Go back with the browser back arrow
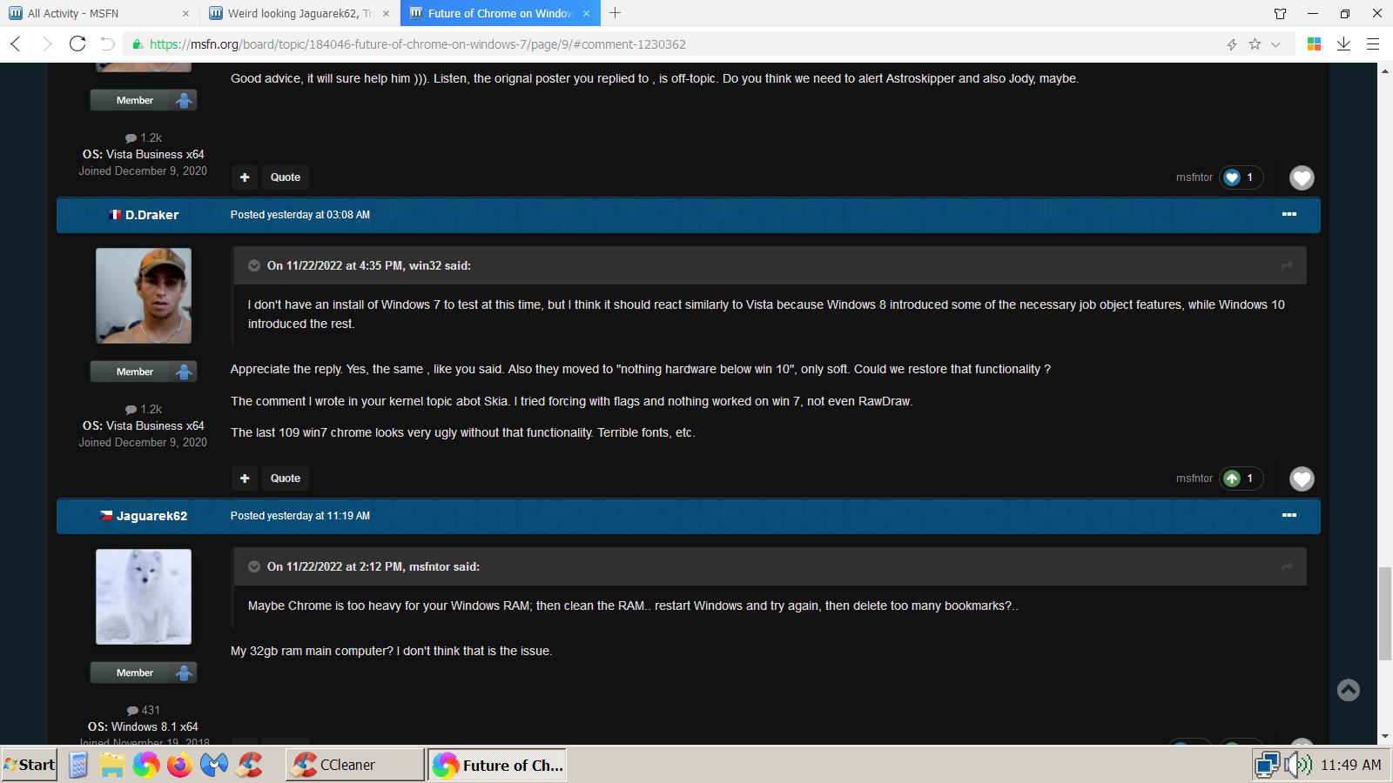The width and height of the screenshot is (1393, 783). [16, 44]
